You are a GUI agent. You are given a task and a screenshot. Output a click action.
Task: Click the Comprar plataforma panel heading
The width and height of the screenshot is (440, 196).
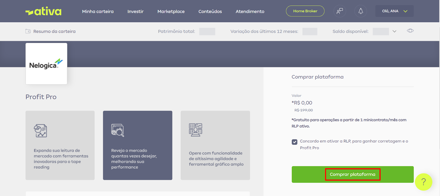(318, 77)
